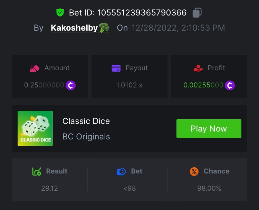Click the orange Chance percent icon
Screen dimensions: 259x210
[x=194, y=171]
